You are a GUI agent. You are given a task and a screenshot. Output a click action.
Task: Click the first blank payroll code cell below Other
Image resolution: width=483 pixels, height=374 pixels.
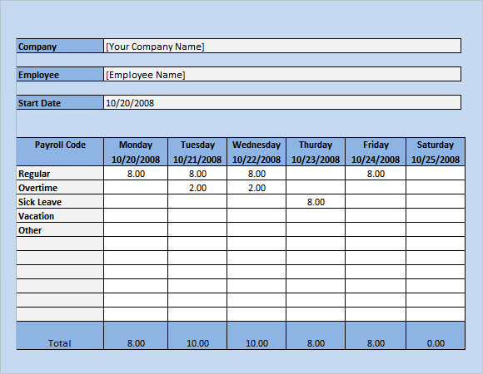point(60,244)
